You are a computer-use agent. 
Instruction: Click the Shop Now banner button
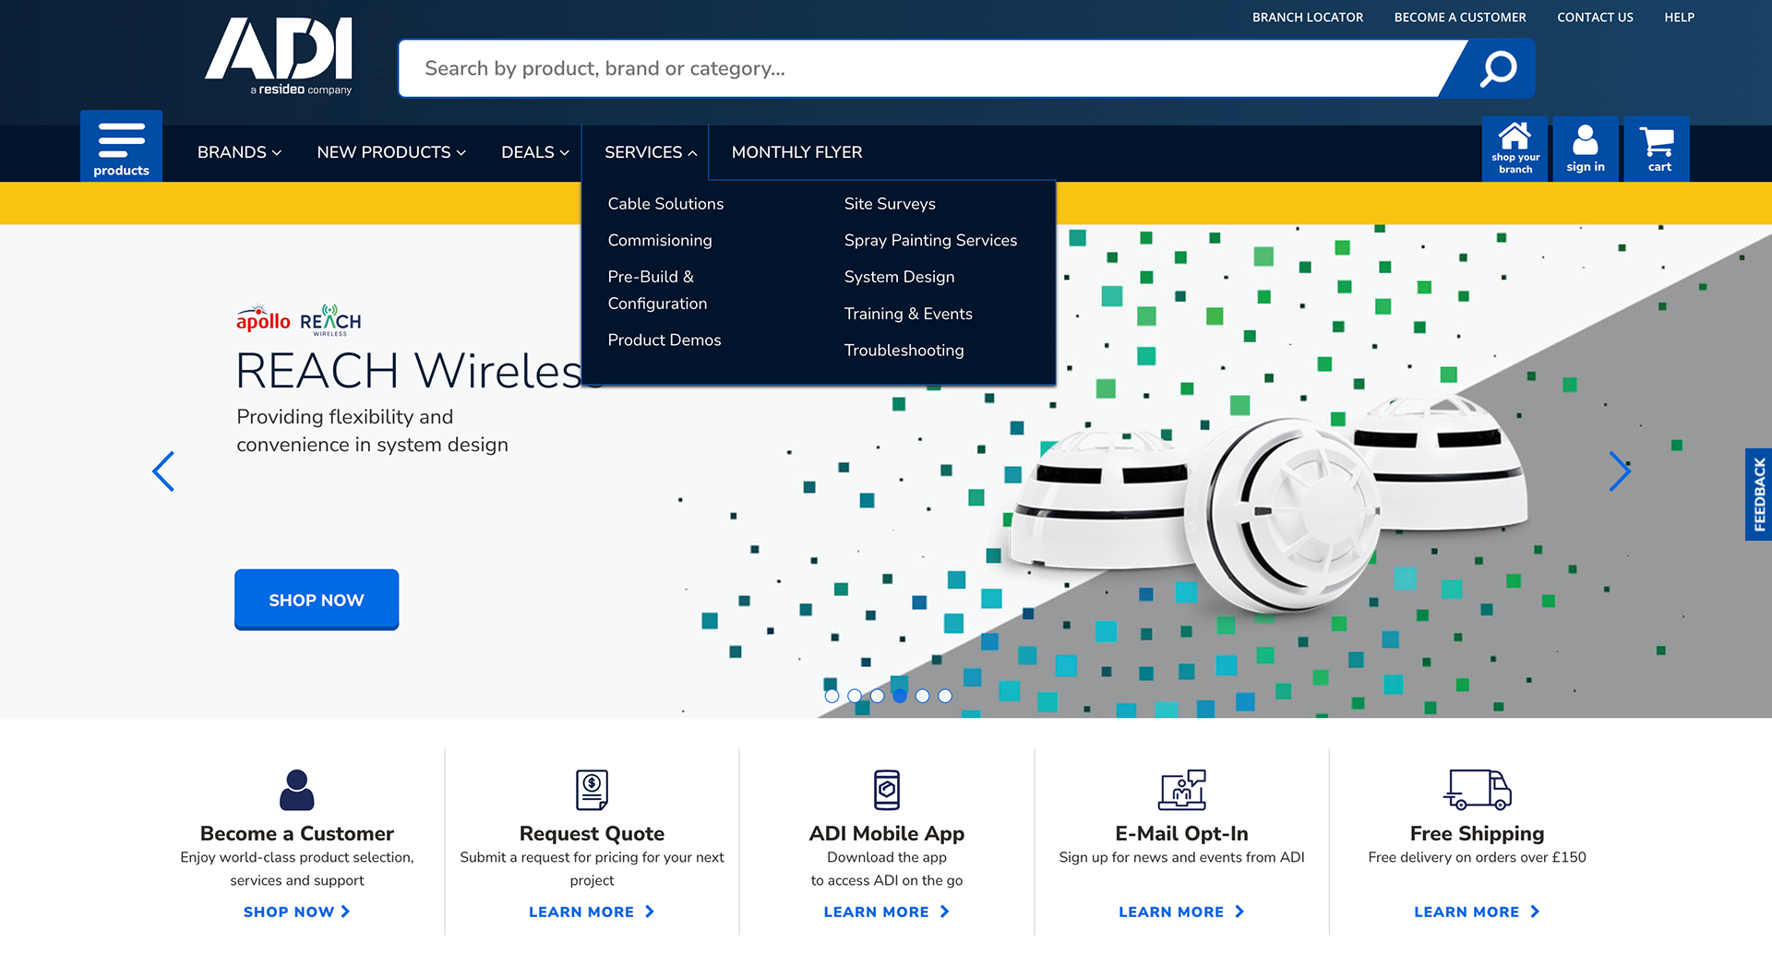[317, 600]
